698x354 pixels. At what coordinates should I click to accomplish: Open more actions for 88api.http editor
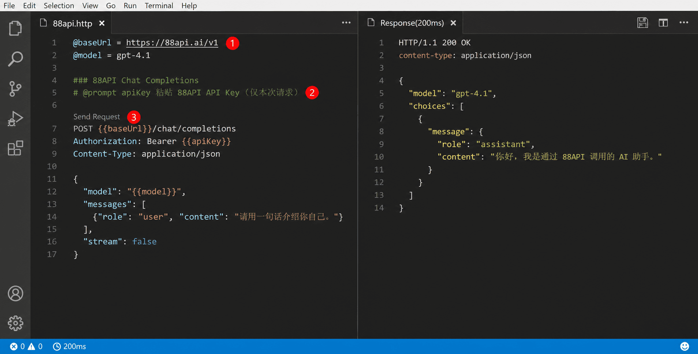pyautogui.click(x=346, y=23)
